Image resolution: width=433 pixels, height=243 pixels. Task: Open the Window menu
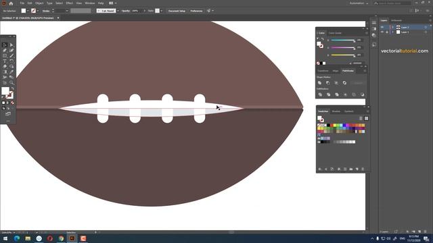pyautogui.click(x=90, y=3)
